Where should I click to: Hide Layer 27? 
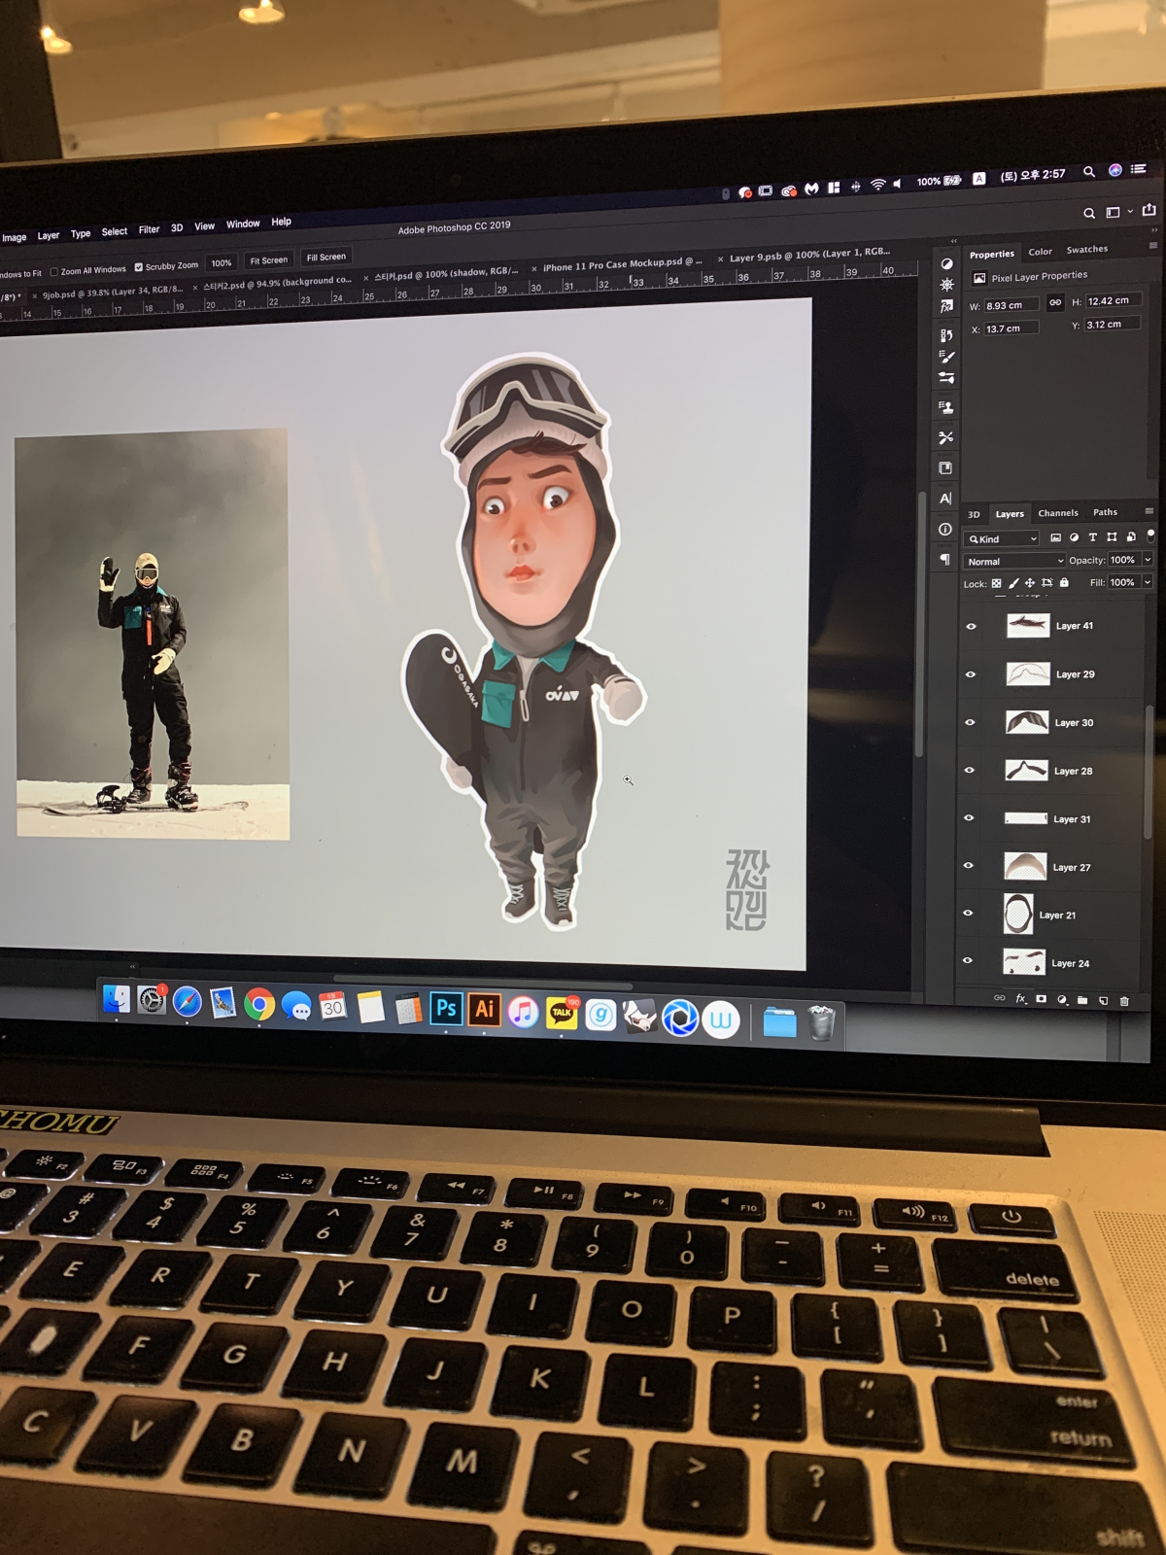[x=968, y=865]
